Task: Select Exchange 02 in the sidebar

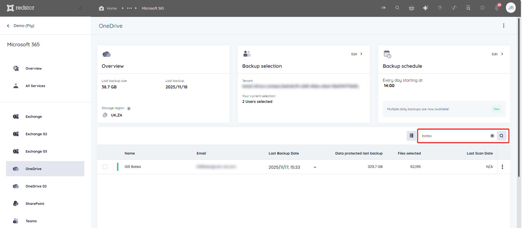Action: pyautogui.click(x=45, y=134)
